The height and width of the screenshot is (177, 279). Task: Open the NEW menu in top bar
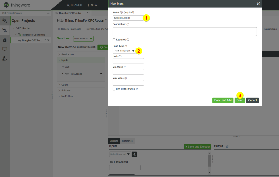(x=92, y=5)
